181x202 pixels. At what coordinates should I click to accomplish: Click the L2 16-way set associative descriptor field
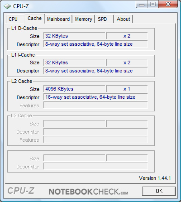[95, 97]
